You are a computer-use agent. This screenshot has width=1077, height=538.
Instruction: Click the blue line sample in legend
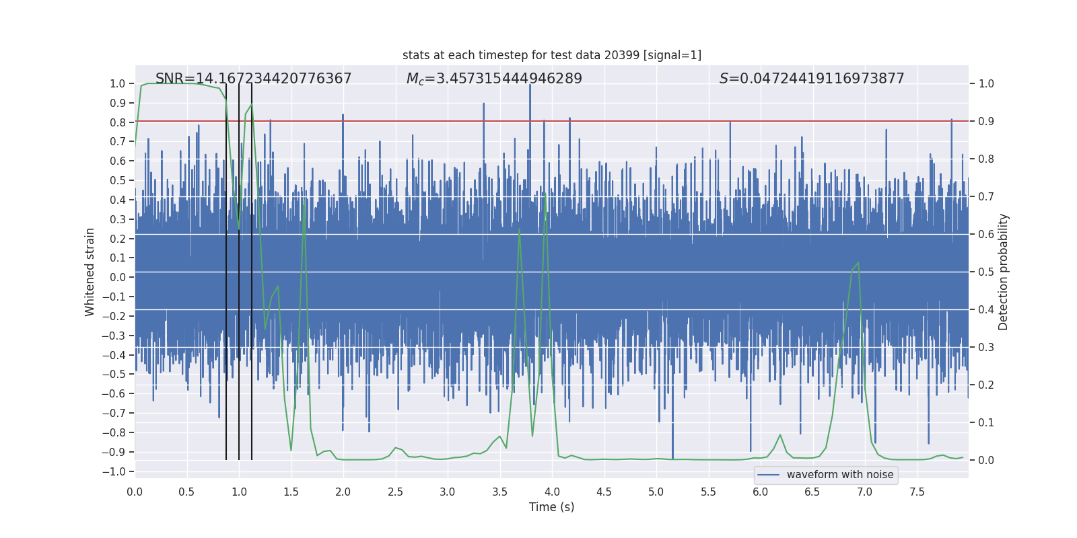[x=768, y=475]
